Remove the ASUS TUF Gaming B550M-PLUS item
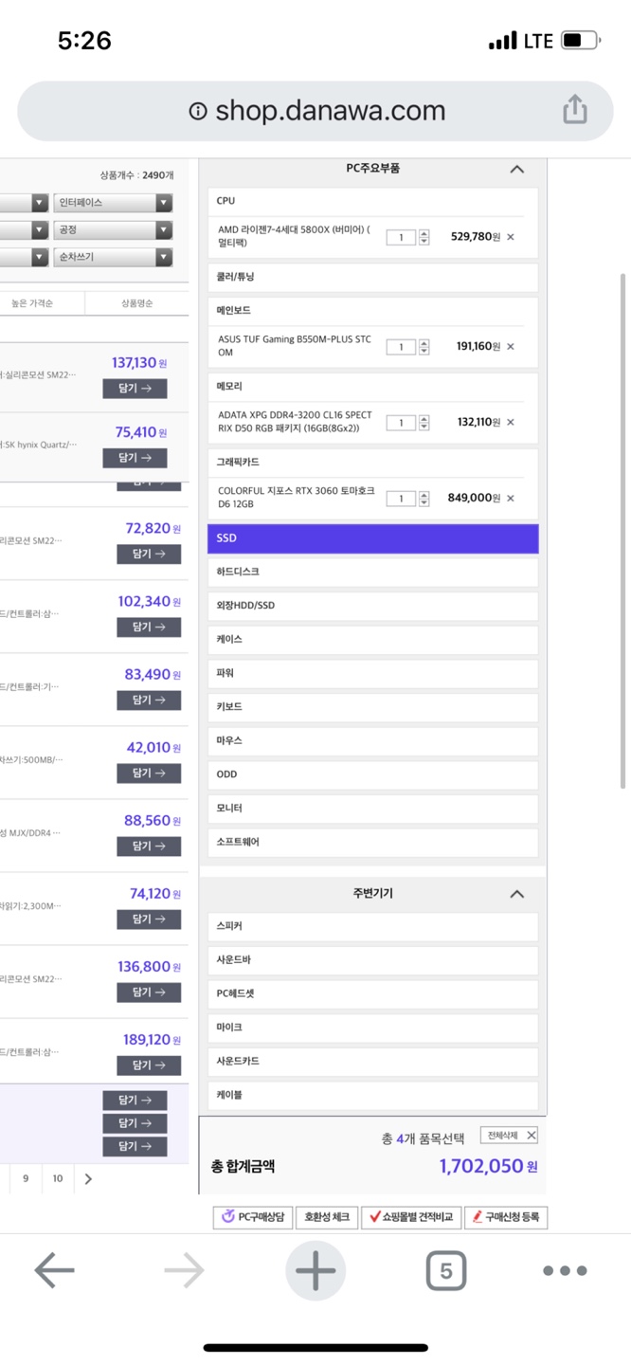 tap(511, 347)
